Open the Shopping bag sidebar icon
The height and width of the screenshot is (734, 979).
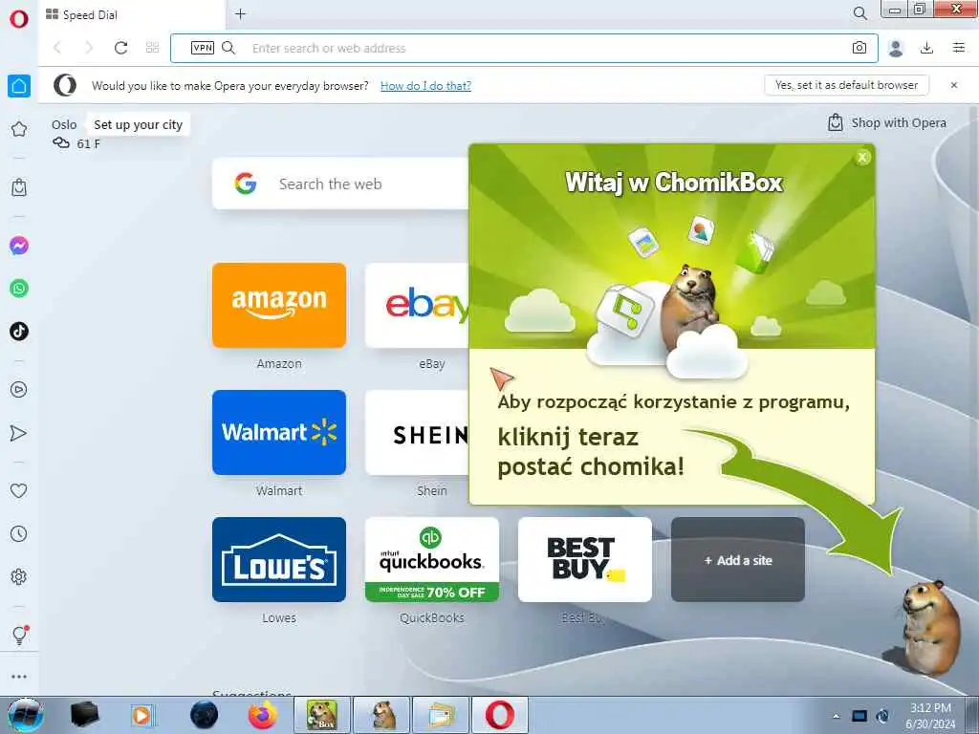19,187
